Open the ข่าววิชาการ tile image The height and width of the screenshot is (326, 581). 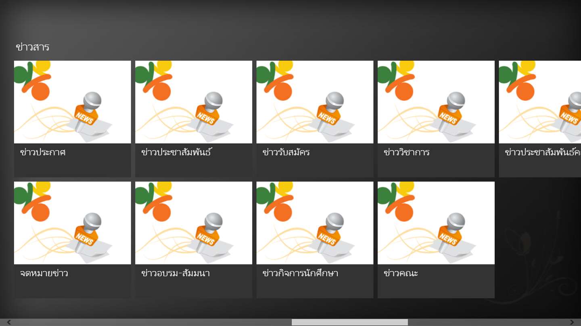[436, 102]
